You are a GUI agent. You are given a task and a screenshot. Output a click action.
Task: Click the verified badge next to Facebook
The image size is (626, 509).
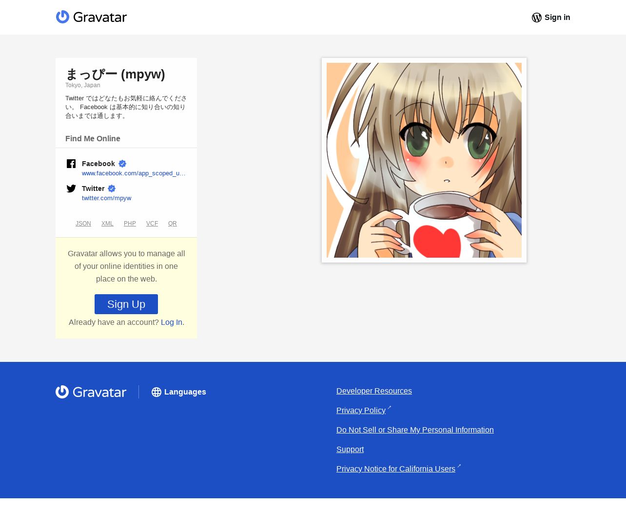tap(122, 164)
